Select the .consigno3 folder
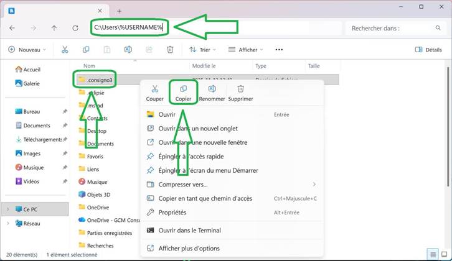Image resolution: width=452 pixels, height=261 pixels. point(95,80)
